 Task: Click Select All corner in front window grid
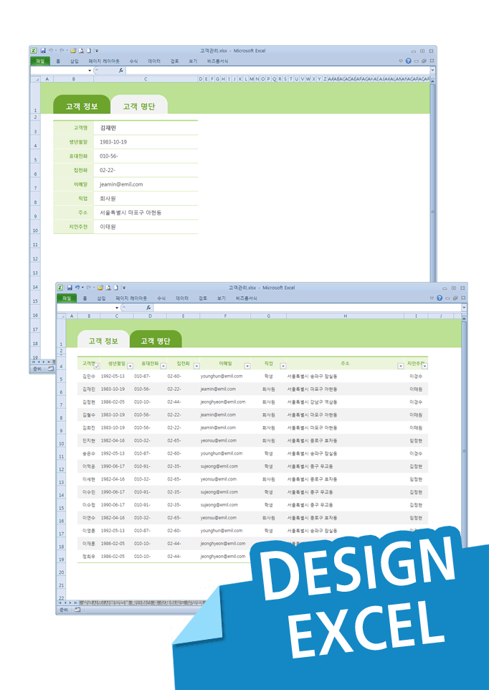(x=61, y=316)
